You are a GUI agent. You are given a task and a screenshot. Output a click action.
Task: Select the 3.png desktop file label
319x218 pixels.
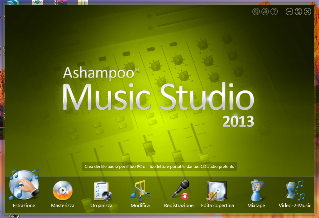pos(14,216)
